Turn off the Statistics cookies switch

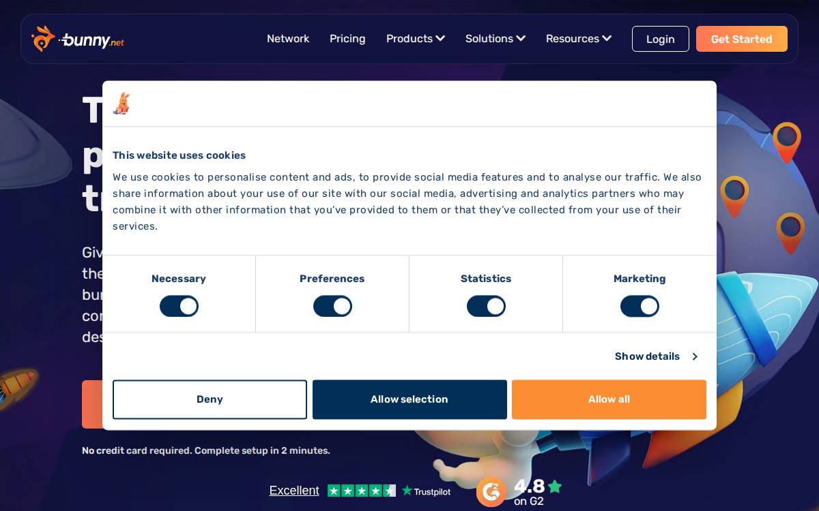(486, 307)
